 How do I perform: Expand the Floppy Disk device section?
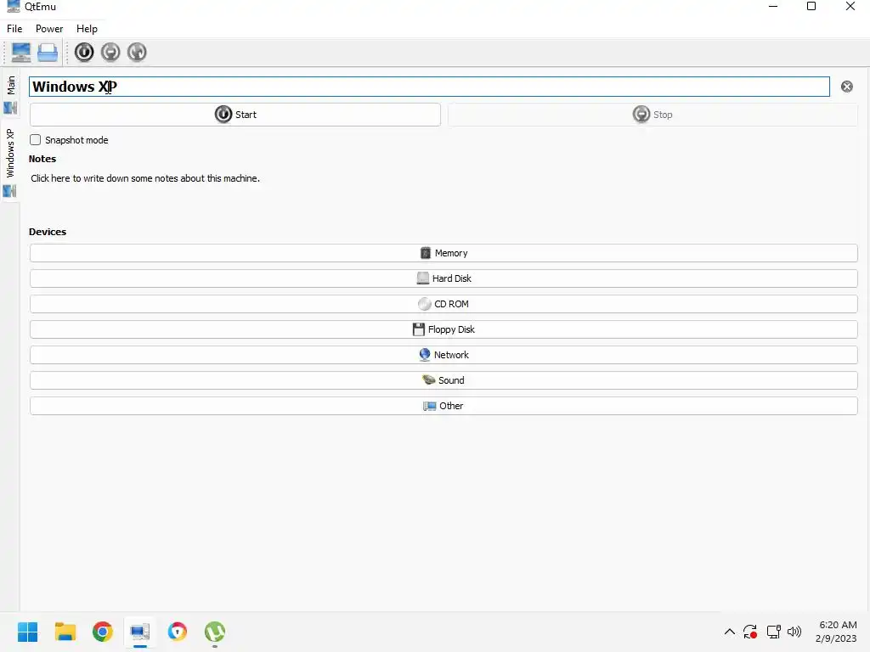point(443,330)
